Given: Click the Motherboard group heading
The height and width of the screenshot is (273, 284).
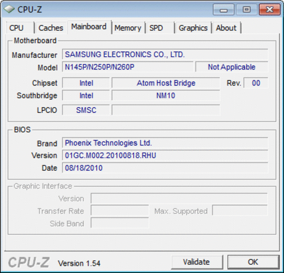Looking at the screenshot, I should [x=35, y=40].
